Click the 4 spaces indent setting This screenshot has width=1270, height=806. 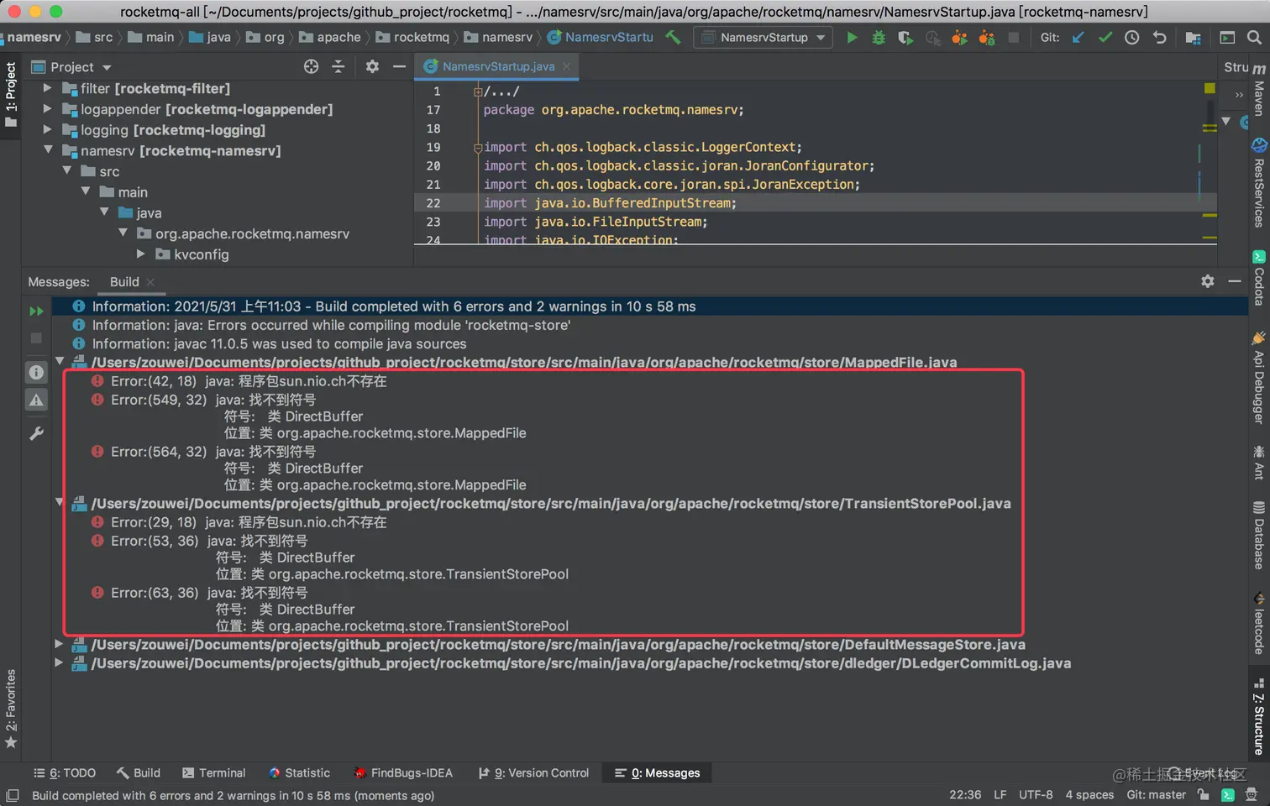(1089, 794)
